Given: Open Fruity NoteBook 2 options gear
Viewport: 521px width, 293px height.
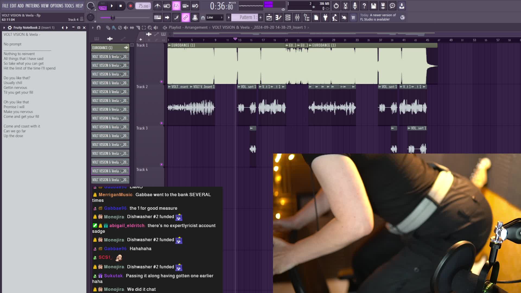Looking at the screenshot, I should tap(10, 28).
